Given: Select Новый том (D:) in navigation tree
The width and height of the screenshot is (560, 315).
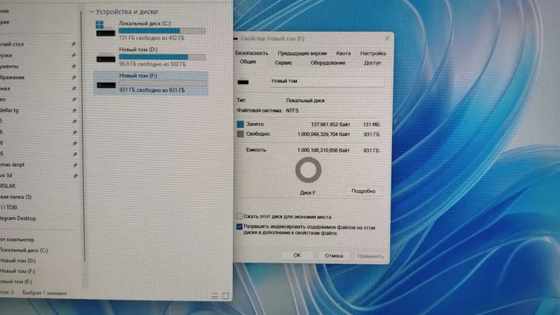Looking at the screenshot, I should click(18, 261).
